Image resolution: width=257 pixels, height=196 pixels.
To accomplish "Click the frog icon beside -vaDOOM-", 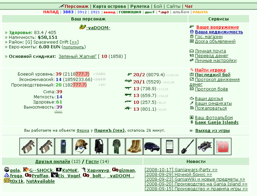I will [x=82, y=27].
